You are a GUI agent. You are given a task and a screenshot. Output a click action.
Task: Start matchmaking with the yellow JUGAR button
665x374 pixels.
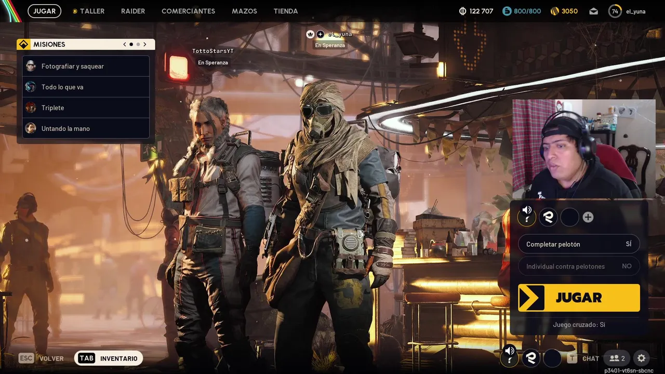point(579,298)
